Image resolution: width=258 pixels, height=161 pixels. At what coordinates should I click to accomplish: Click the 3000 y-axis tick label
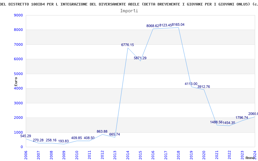pyautogui.click(x=19, y=103)
